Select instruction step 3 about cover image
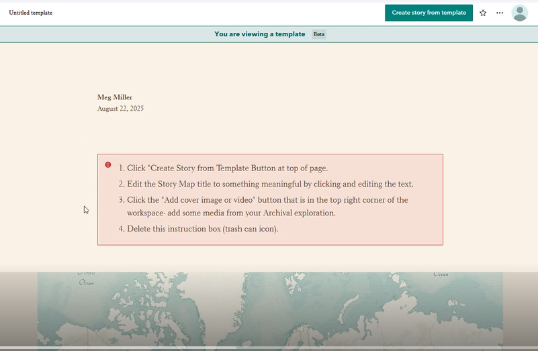 point(267,200)
